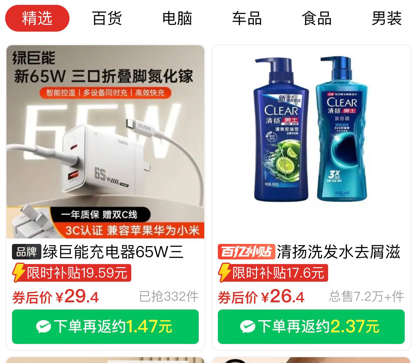Tap lightning icon beside 限时补贴17.6元

click(x=224, y=273)
